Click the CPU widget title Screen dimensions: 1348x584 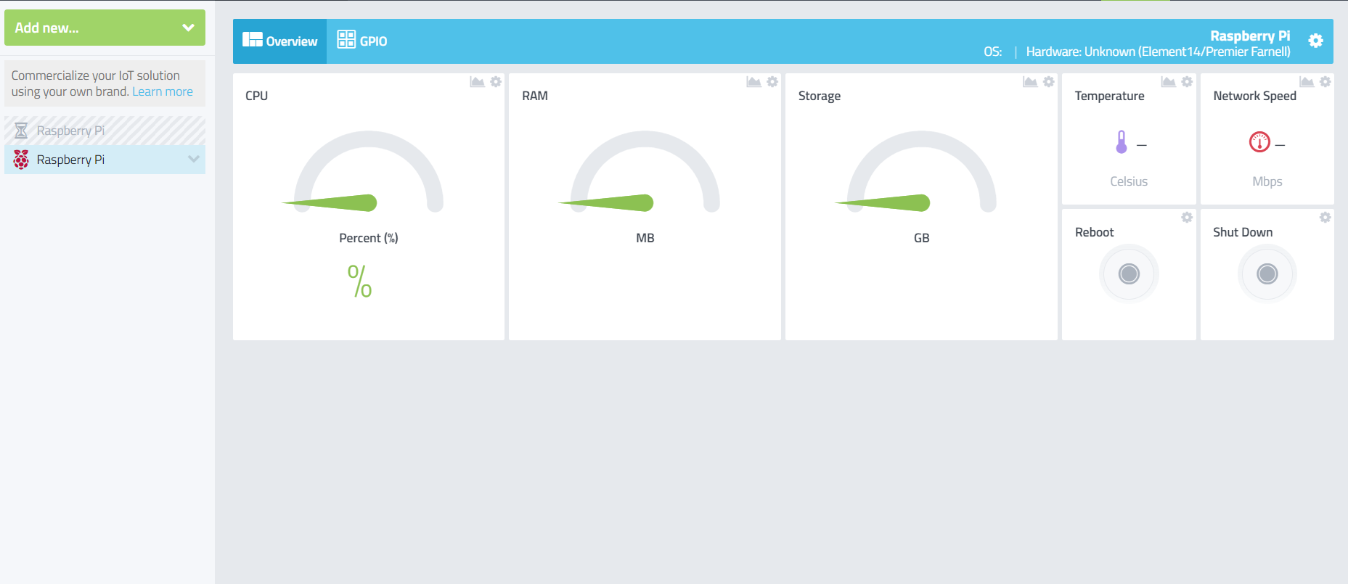[256, 96]
